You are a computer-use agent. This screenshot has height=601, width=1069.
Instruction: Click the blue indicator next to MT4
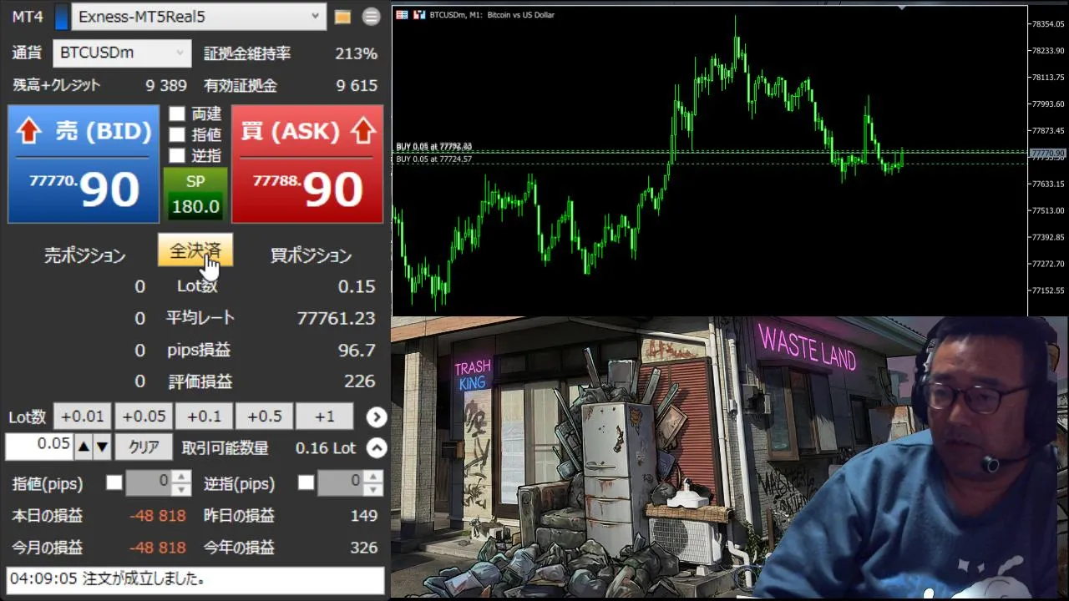tap(61, 17)
